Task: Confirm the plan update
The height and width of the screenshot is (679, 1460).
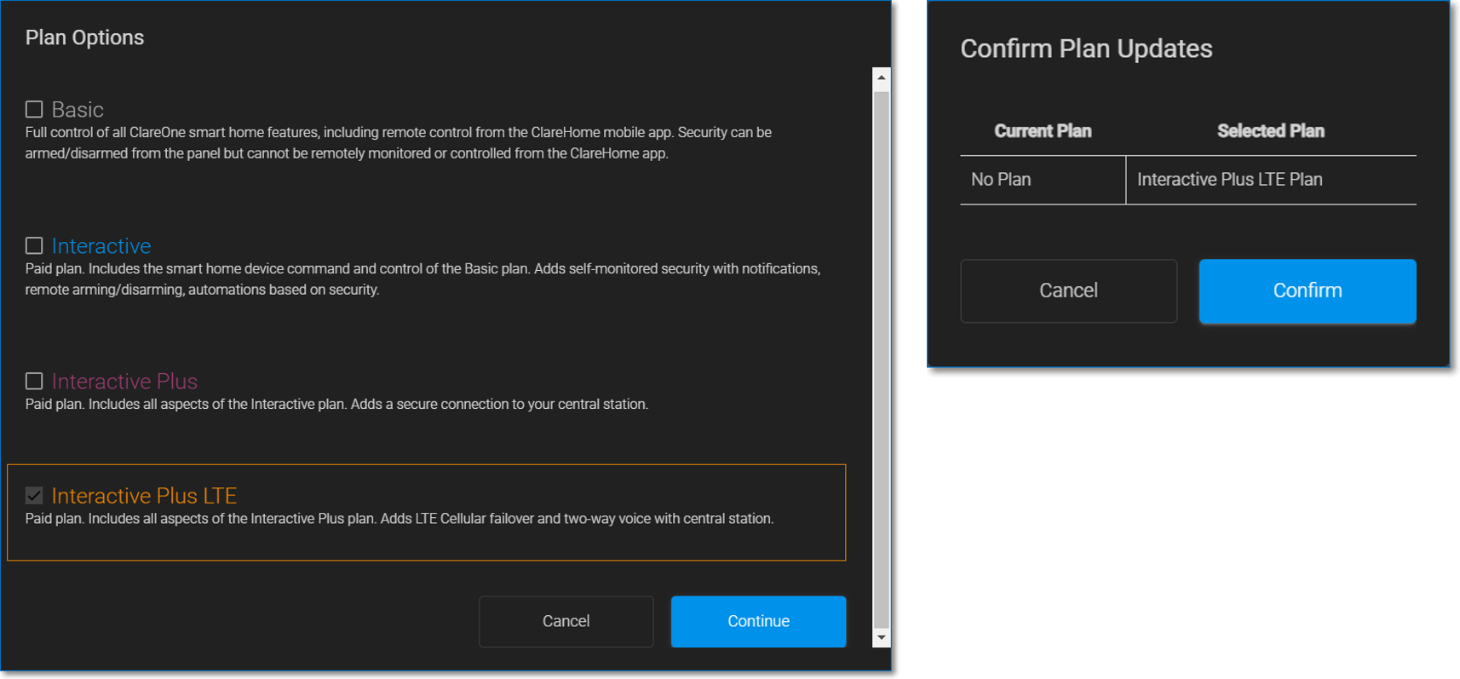Action: click(1307, 291)
